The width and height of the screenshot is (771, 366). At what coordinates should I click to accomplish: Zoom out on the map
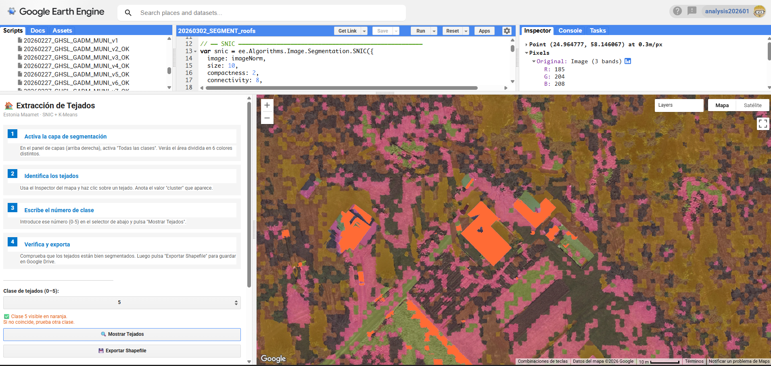click(267, 118)
